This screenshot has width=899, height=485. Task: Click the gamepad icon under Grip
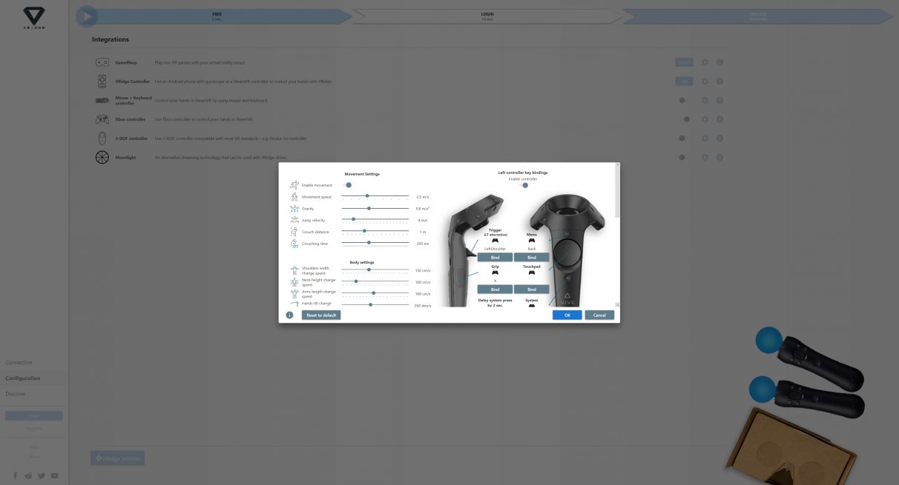(495, 272)
